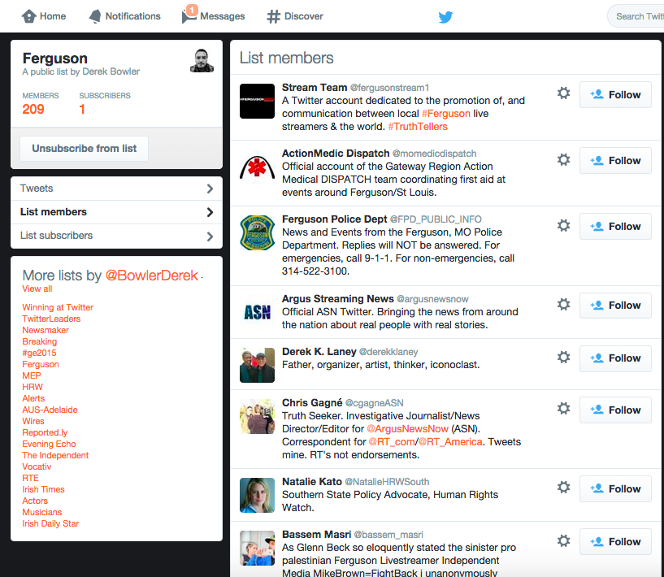Open the Vocativ list

point(37,466)
